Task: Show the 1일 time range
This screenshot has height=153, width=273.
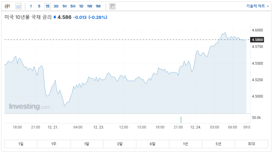Action: [21, 144]
